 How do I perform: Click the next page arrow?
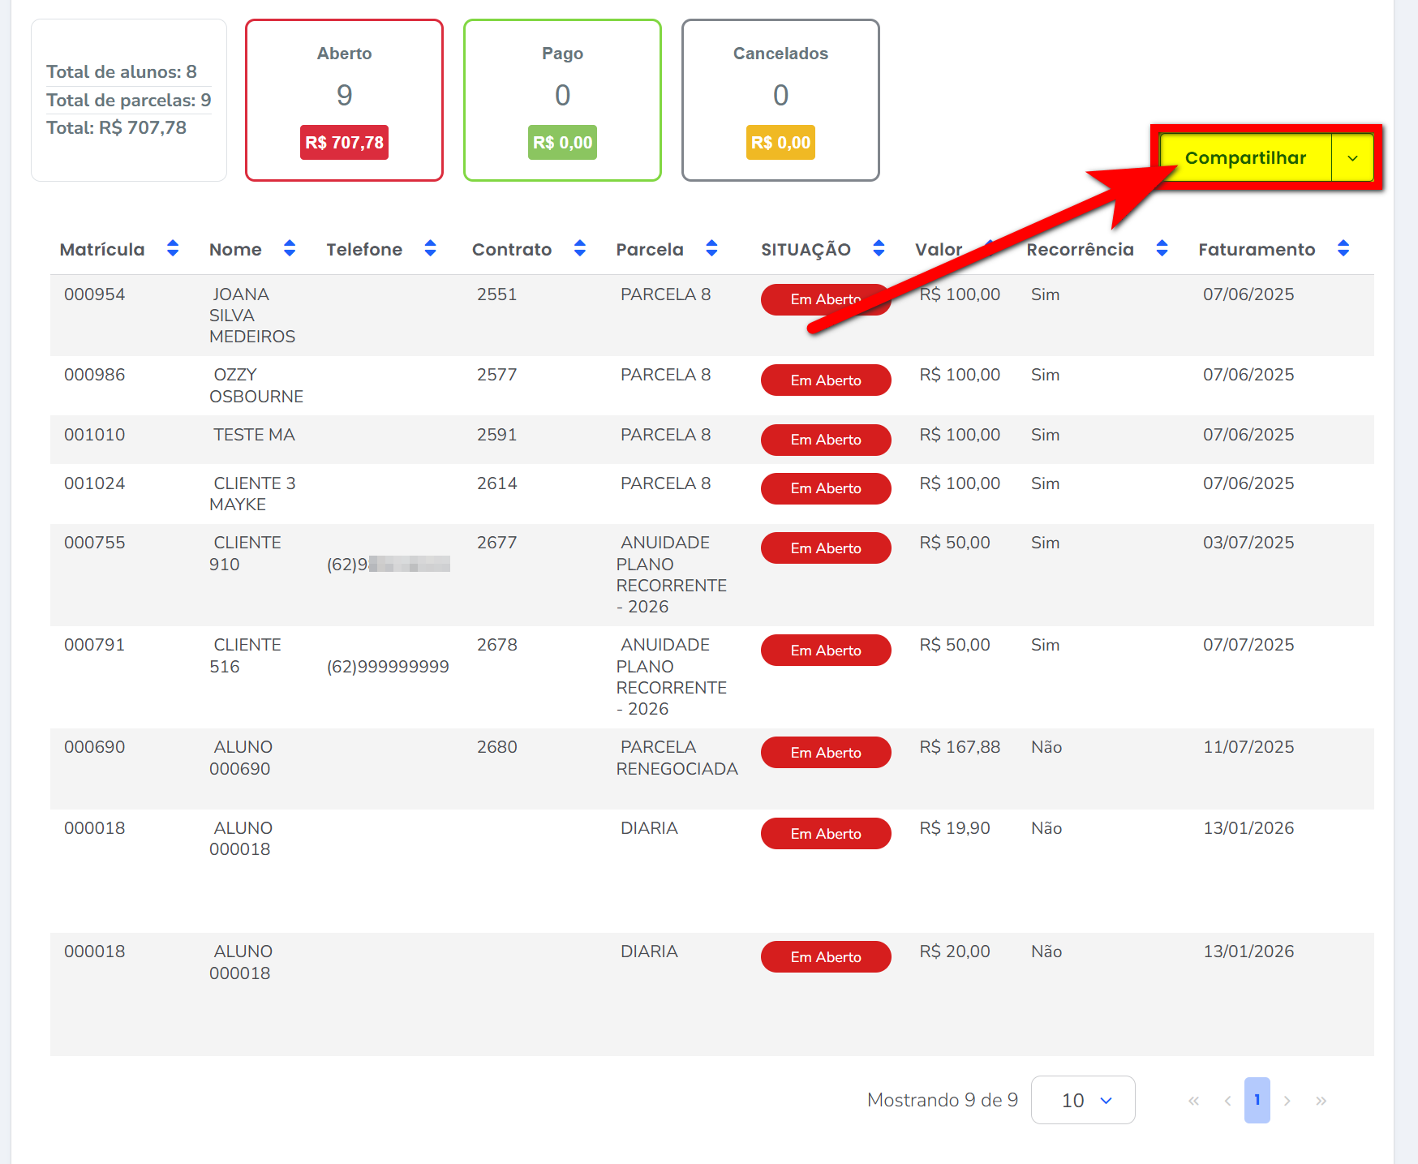pos(1287,1101)
